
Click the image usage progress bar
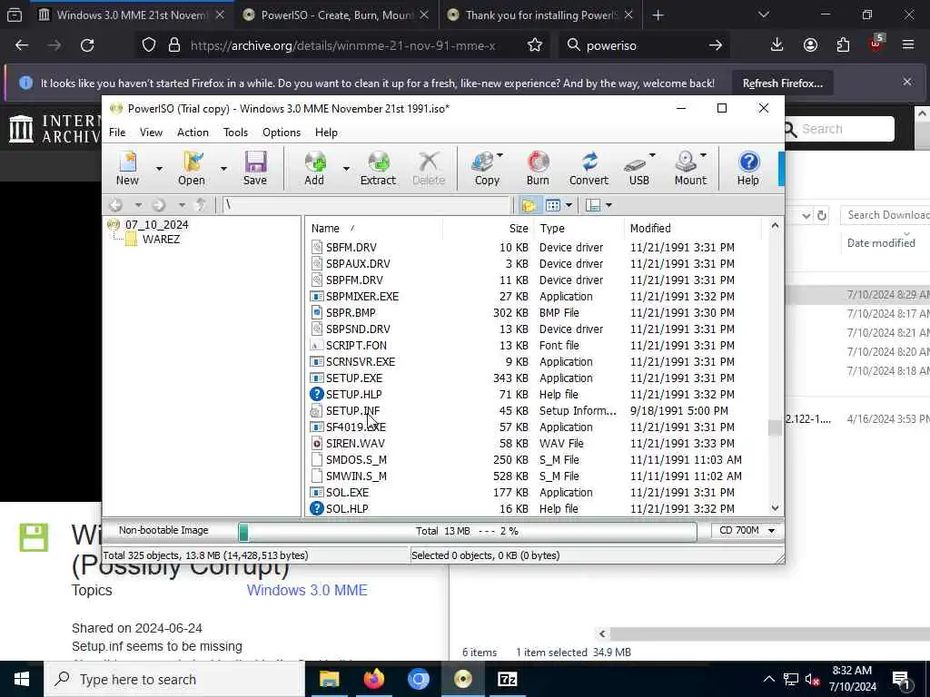468,531
